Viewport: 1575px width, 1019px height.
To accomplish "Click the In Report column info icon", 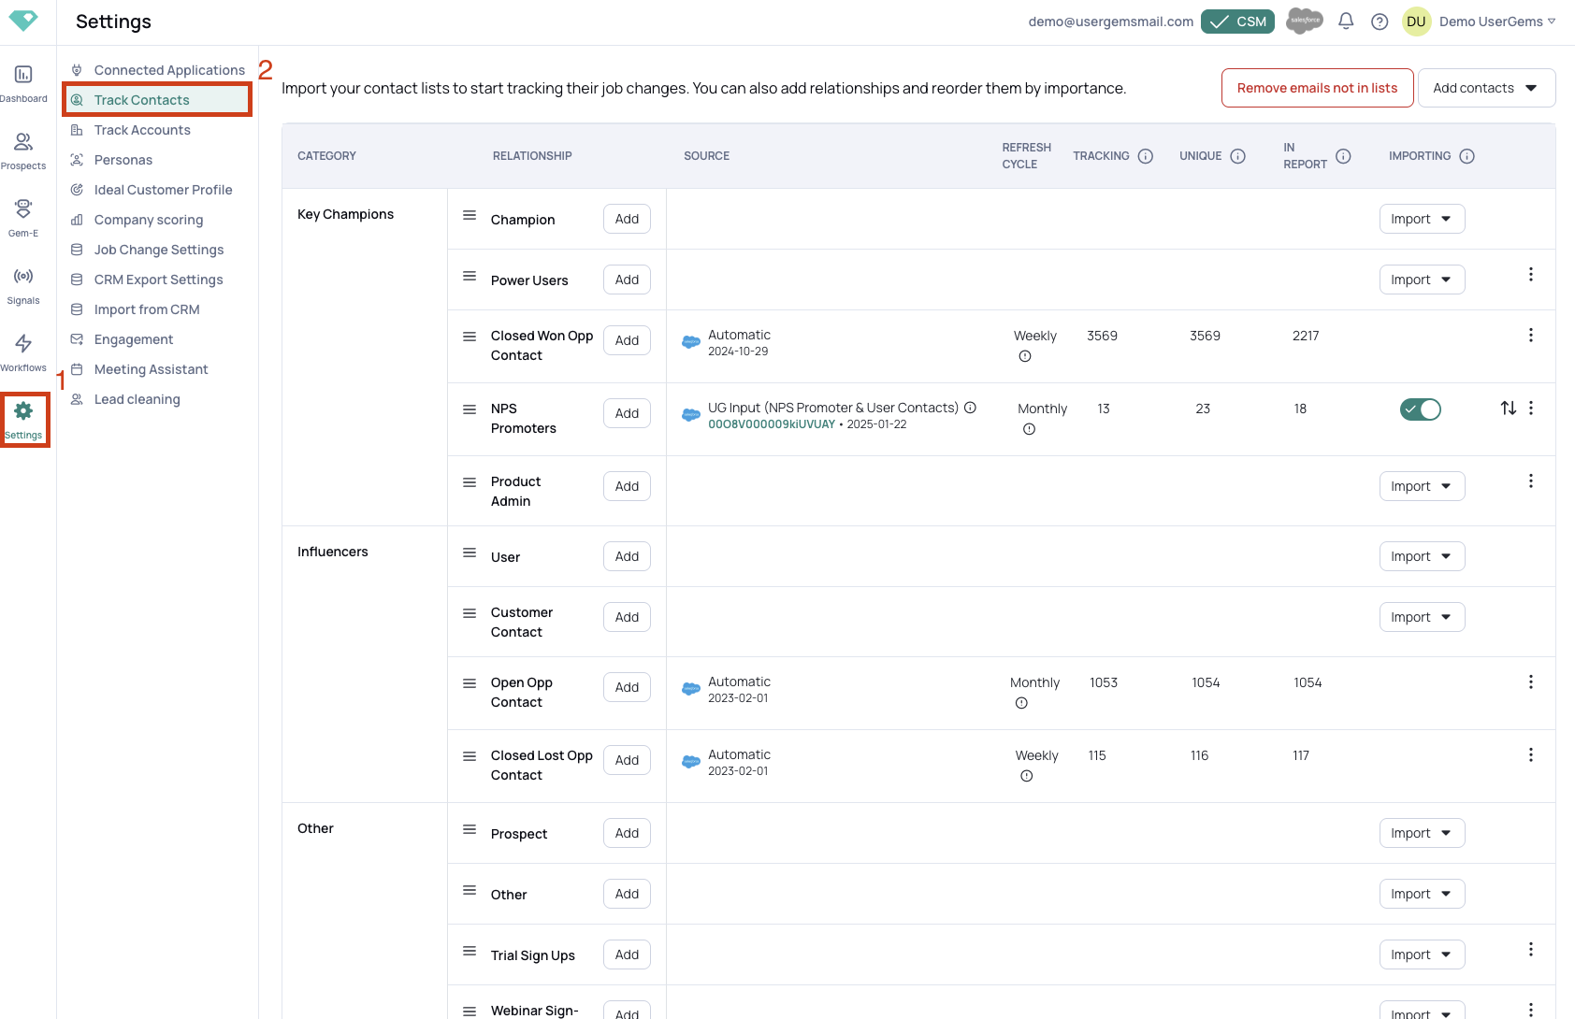I will [x=1343, y=156].
